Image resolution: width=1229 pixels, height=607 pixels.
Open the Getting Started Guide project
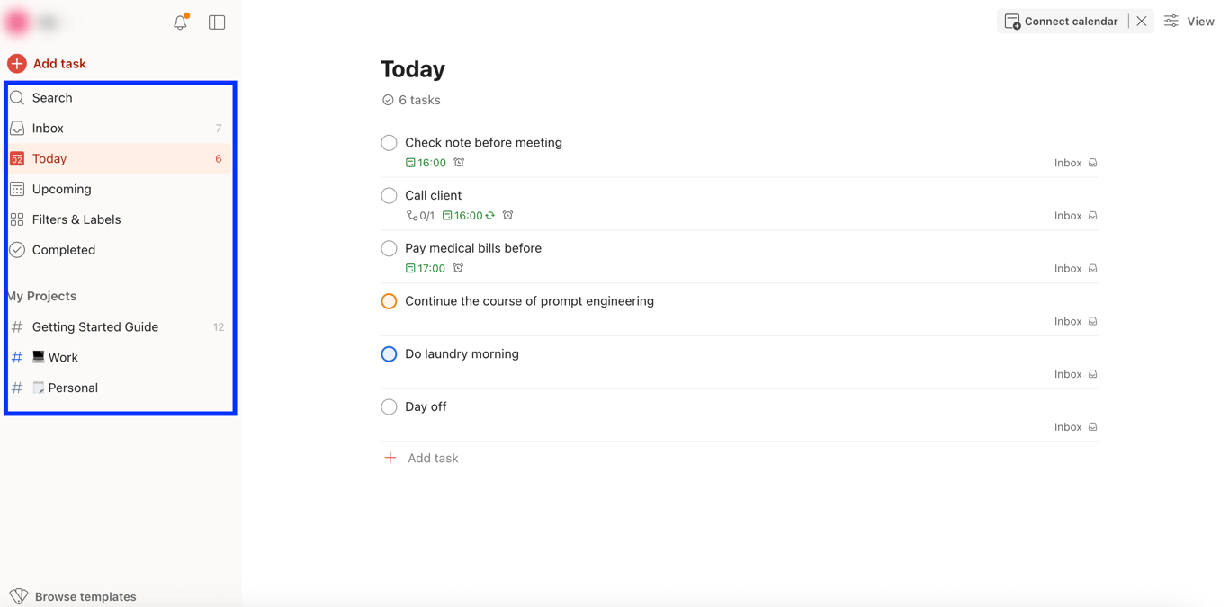(x=94, y=327)
